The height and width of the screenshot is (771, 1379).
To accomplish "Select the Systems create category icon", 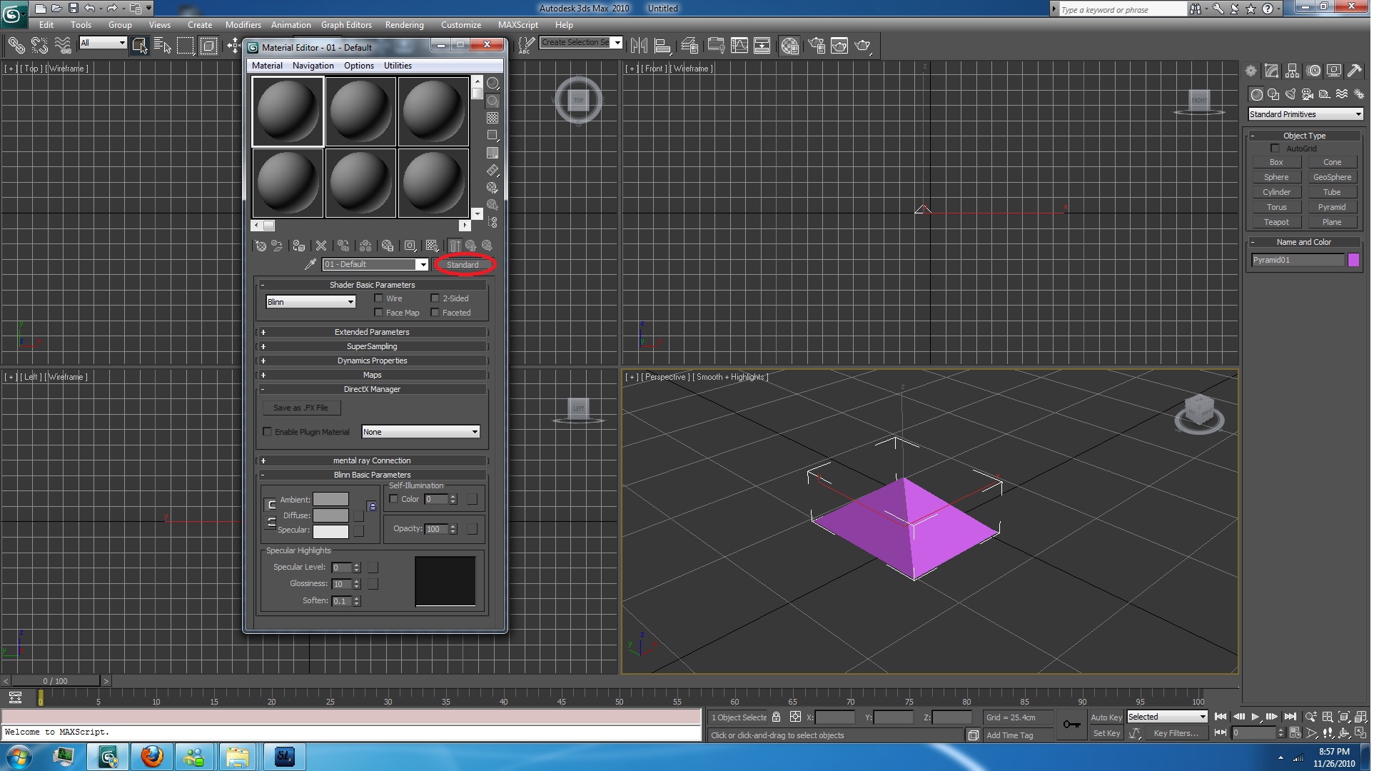I will click(1358, 94).
